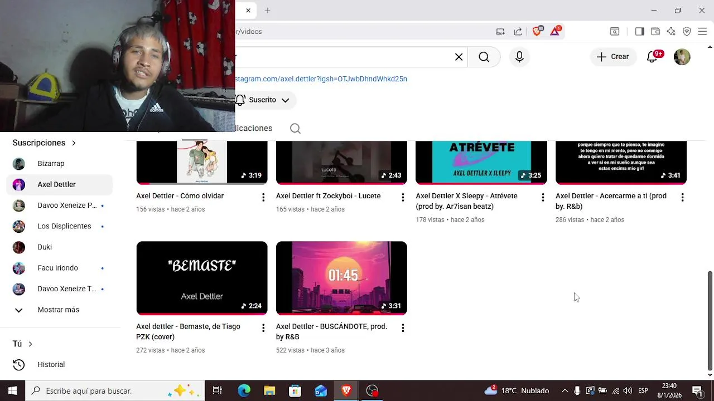This screenshot has height=401, width=714.
Task: Open Microsoft Edge from taskbar
Action: 244,391
